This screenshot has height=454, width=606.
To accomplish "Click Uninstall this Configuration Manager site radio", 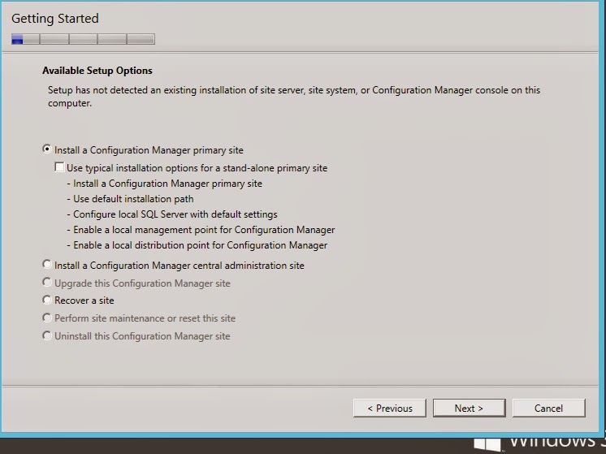I will (47, 335).
